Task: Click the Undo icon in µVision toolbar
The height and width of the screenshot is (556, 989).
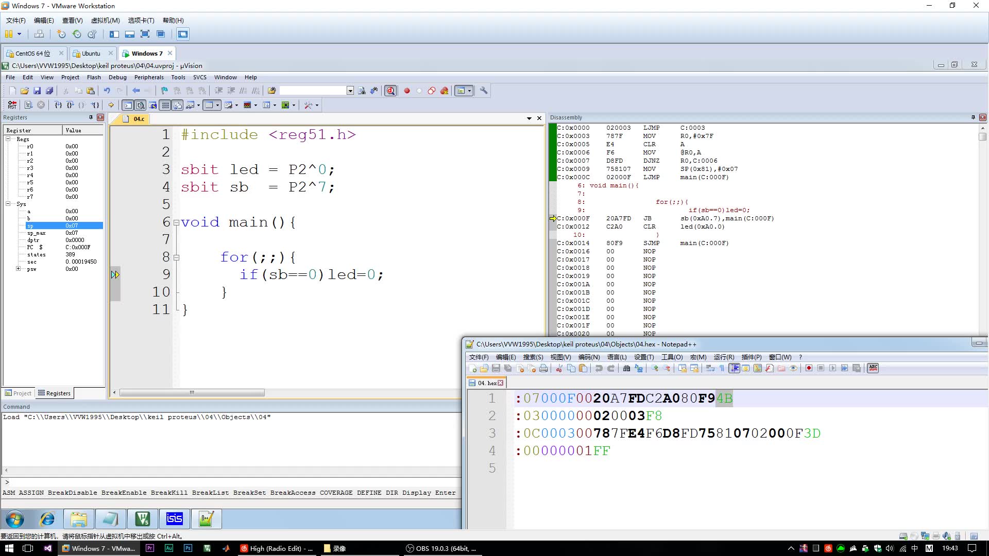Action: 107,91
